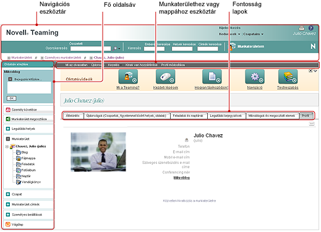The width and height of the screenshot is (321, 232).
Task: Click the Helyek keresése input field
Action: pyautogui.click(x=182, y=49)
